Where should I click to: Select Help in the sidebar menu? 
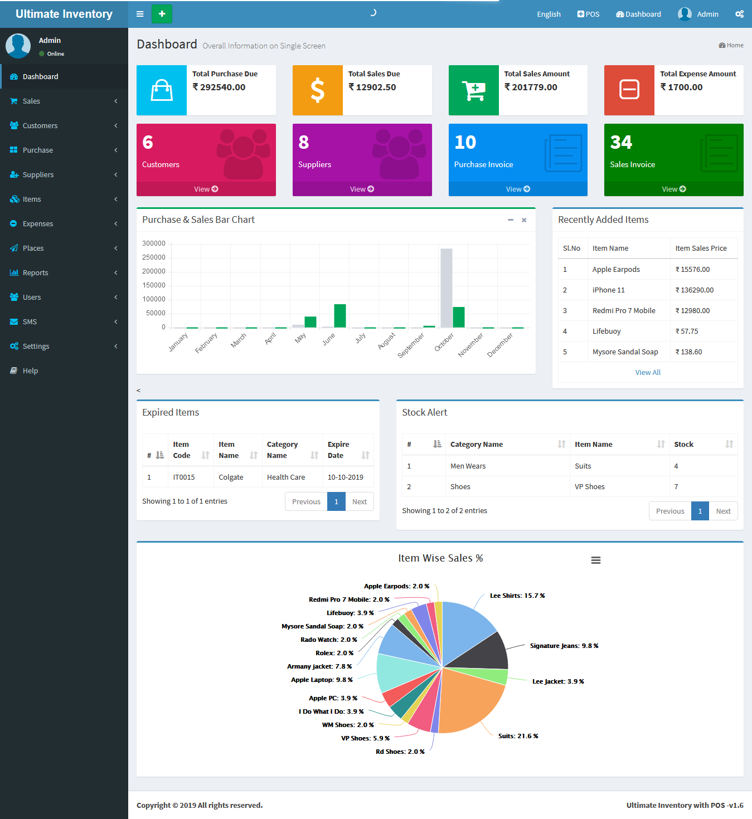click(x=31, y=370)
